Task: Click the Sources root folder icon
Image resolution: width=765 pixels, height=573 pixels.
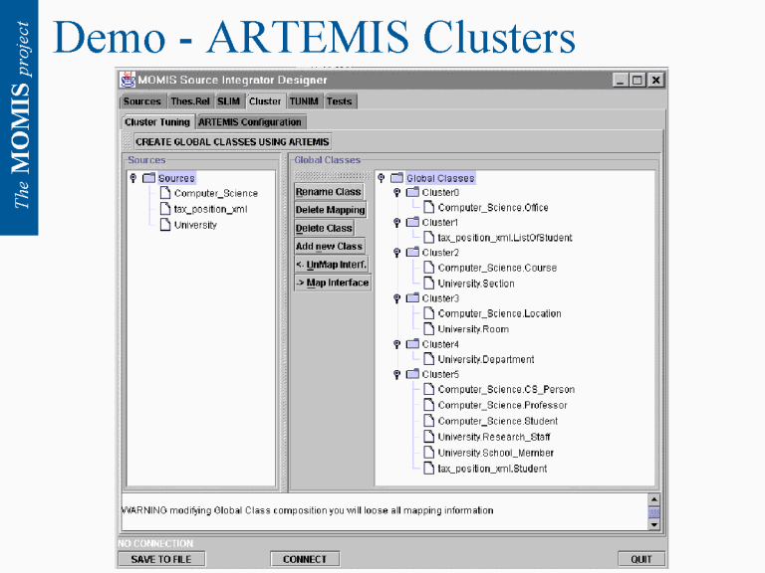Action: point(149,178)
